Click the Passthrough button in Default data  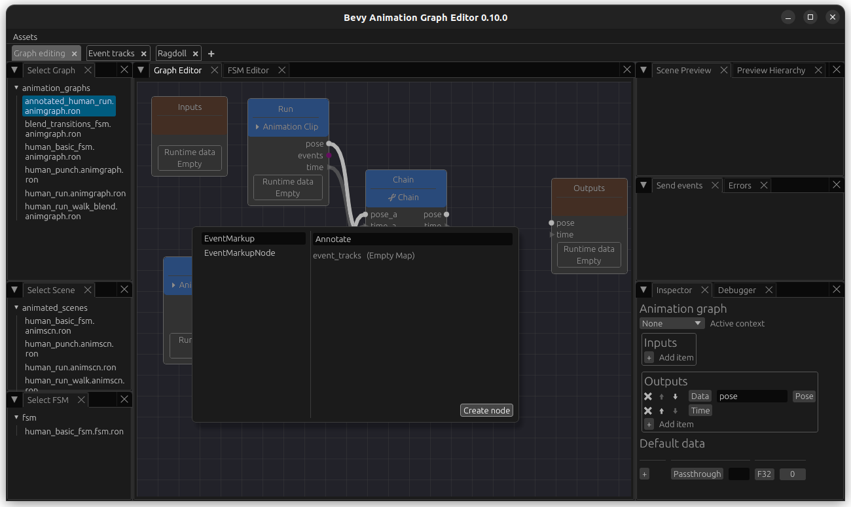pyautogui.click(x=697, y=474)
